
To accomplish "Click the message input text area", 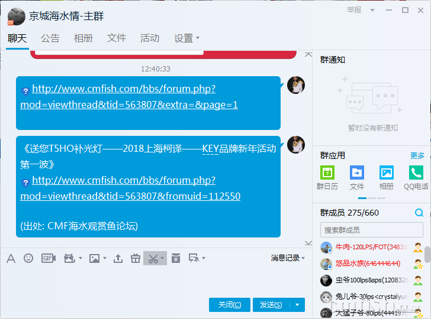I will coord(156,281).
